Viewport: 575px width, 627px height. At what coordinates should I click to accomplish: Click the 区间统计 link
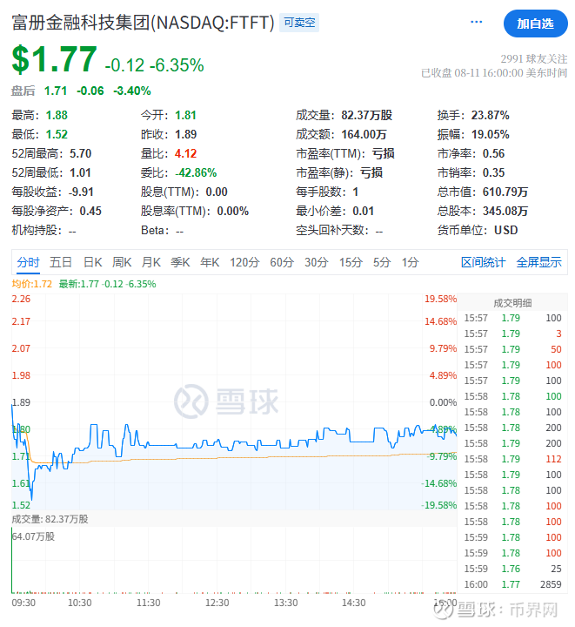point(483,262)
